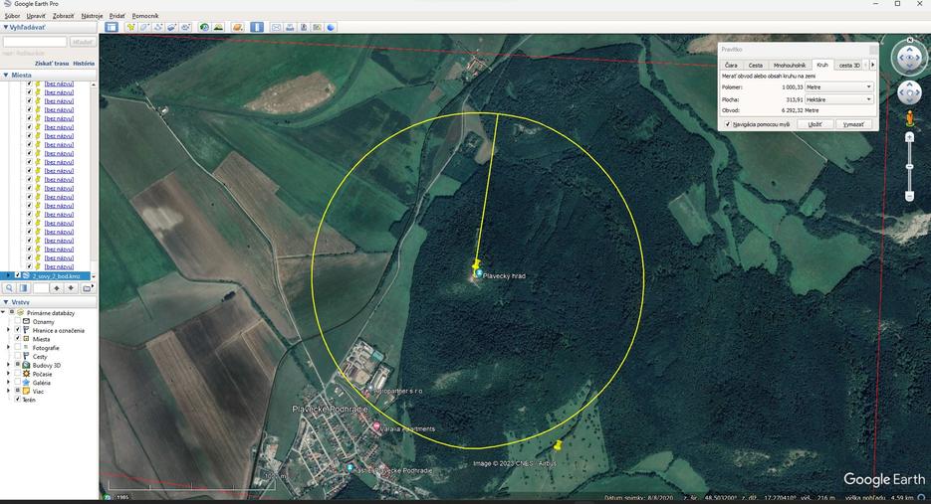Expand the Počasie layer tree node
The image size is (931, 504).
click(9, 374)
